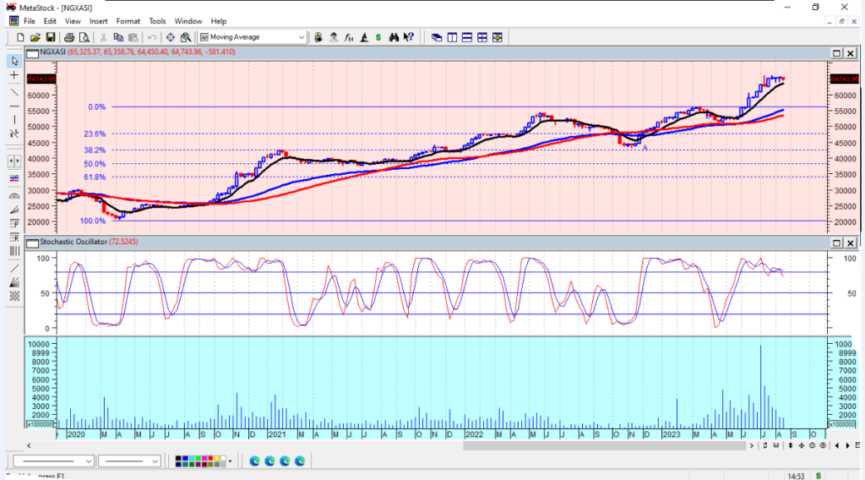The width and height of the screenshot is (865, 480).
Task: Toggle the arrow pointer select tool
Action: (x=14, y=61)
